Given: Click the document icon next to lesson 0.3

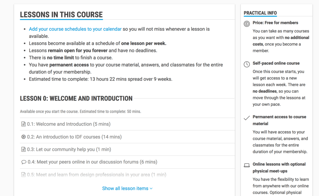Looking at the screenshot, I should pos(23,149).
